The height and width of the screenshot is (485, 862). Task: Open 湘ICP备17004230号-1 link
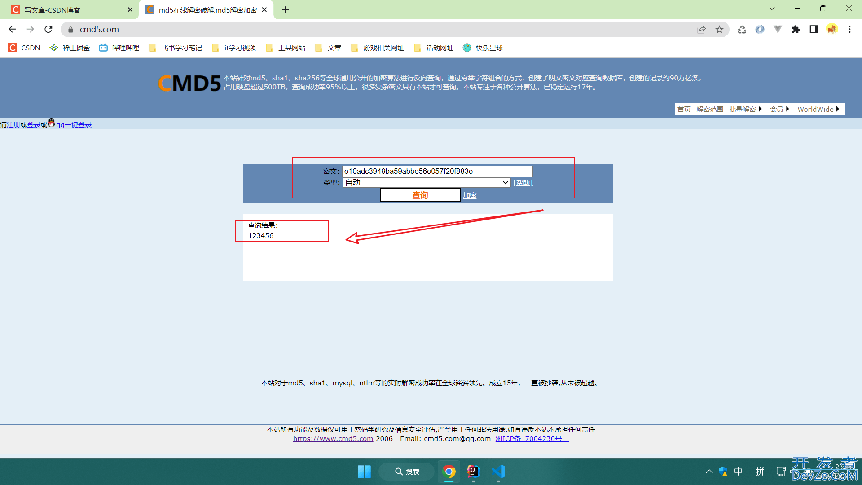[532, 439]
